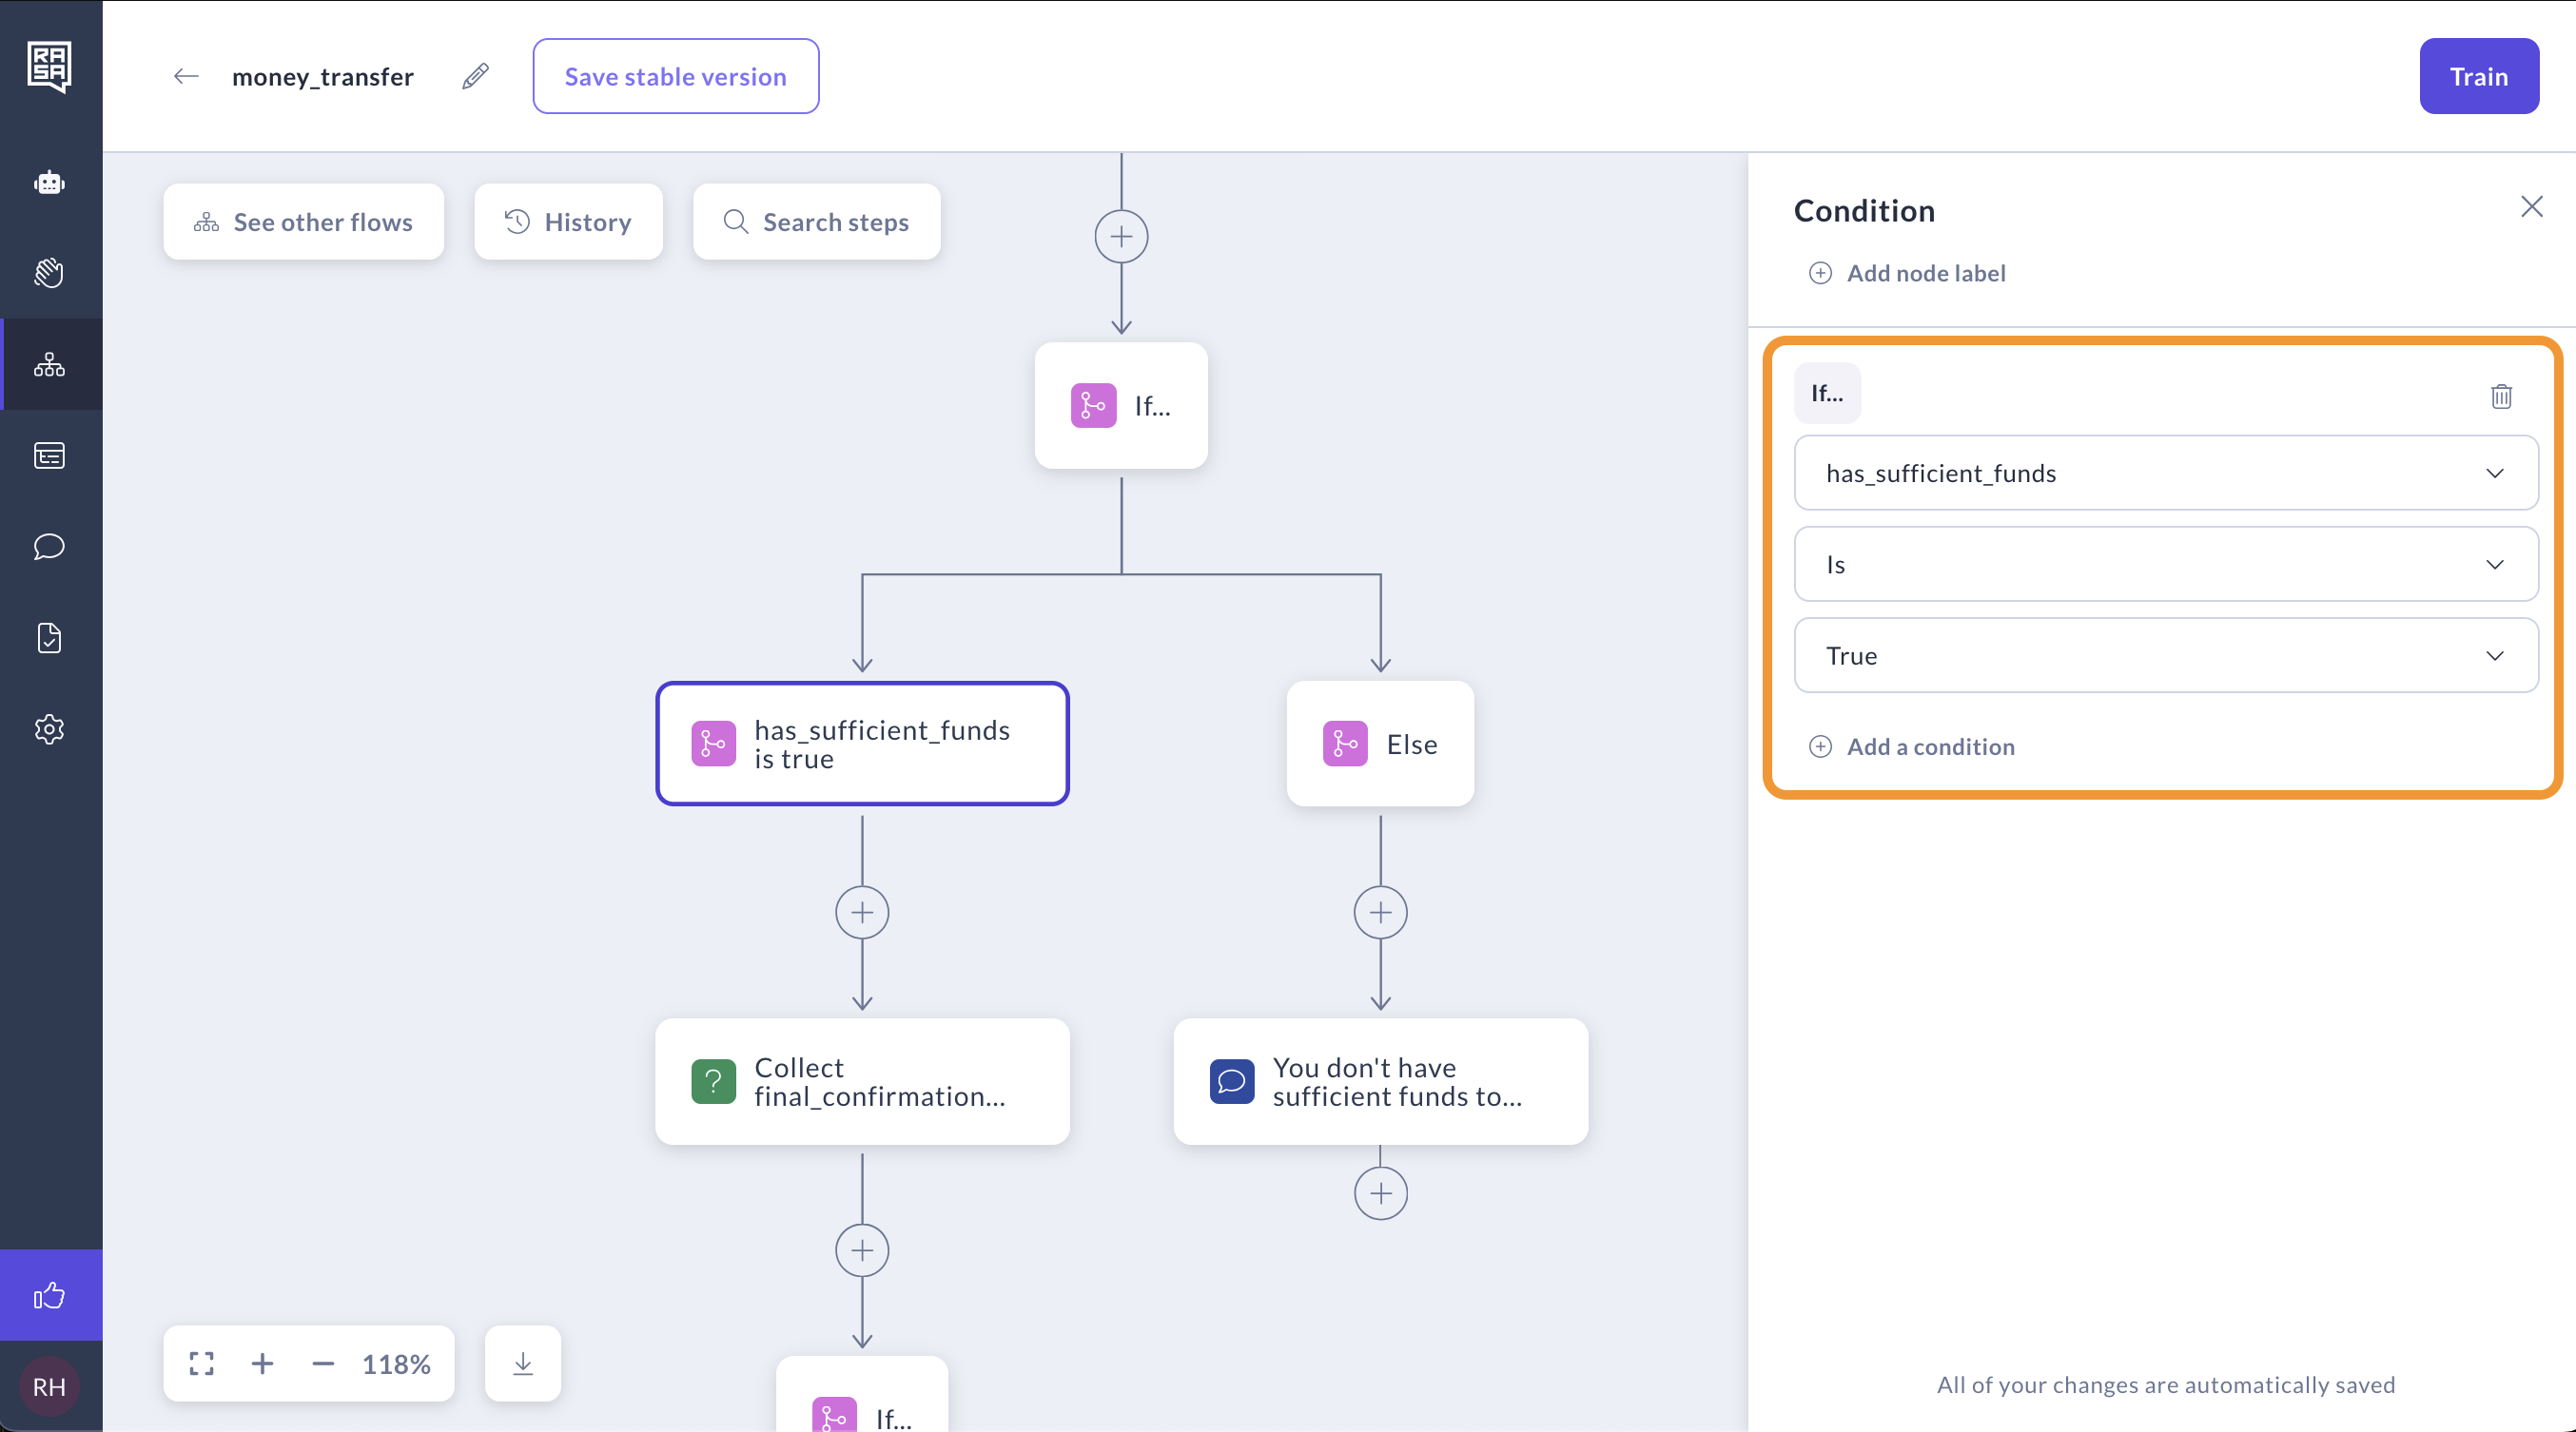Go back using the left arrow
The height and width of the screenshot is (1432, 2576).
point(186,76)
